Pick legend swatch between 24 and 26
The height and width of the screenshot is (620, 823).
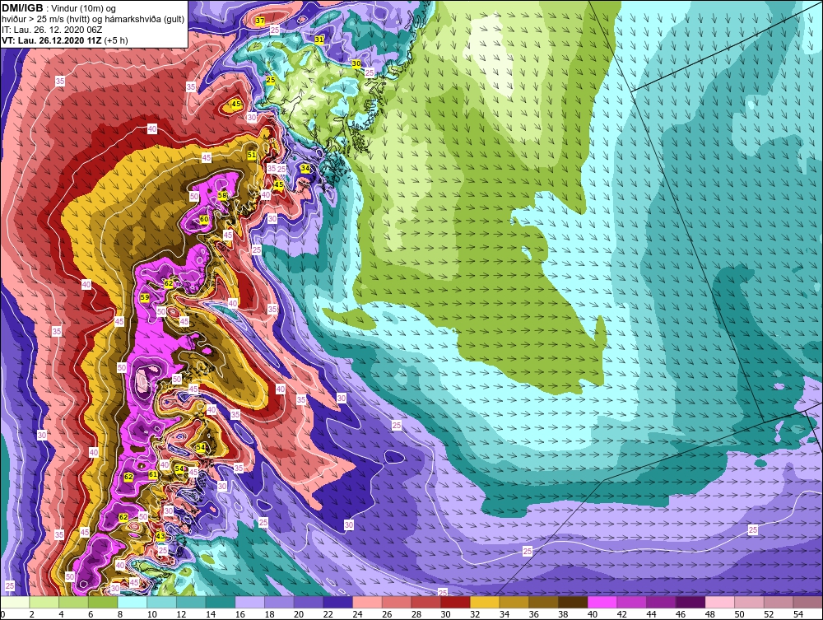[x=367, y=602]
